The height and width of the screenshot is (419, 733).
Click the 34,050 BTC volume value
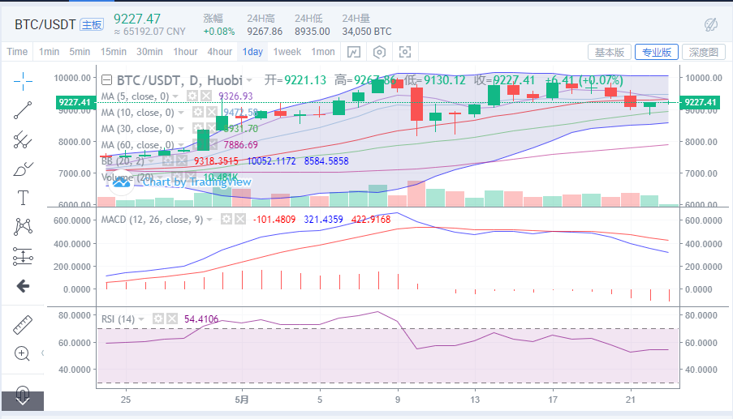pyautogui.click(x=367, y=32)
